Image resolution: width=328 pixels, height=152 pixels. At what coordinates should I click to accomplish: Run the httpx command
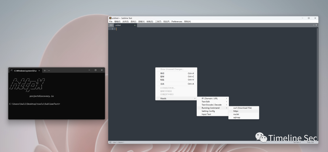point(244,111)
